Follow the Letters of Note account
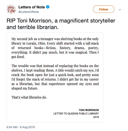The image size is (128, 131). 104,9
